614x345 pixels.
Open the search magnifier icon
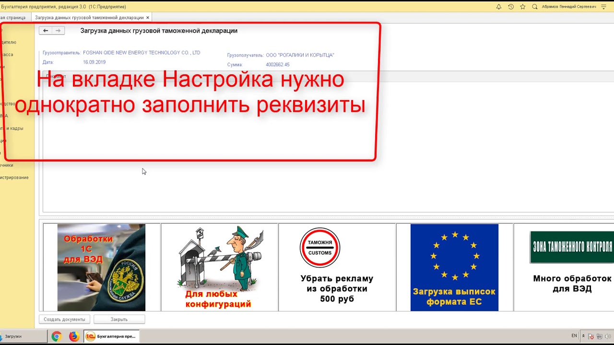535,7
